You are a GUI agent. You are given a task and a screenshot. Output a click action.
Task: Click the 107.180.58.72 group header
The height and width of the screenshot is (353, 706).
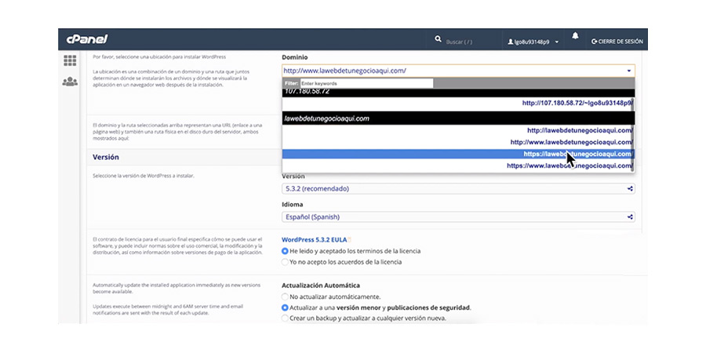pyautogui.click(x=458, y=93)
